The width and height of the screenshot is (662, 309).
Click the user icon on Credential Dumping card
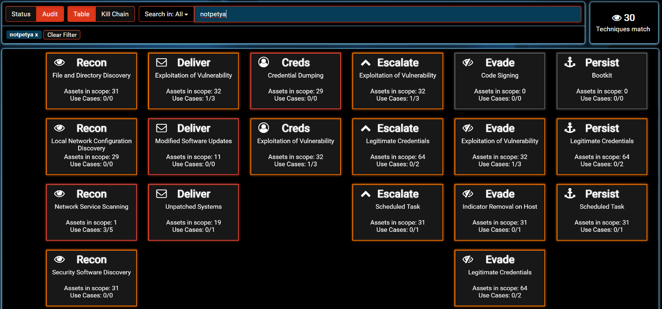pos(264,63)
